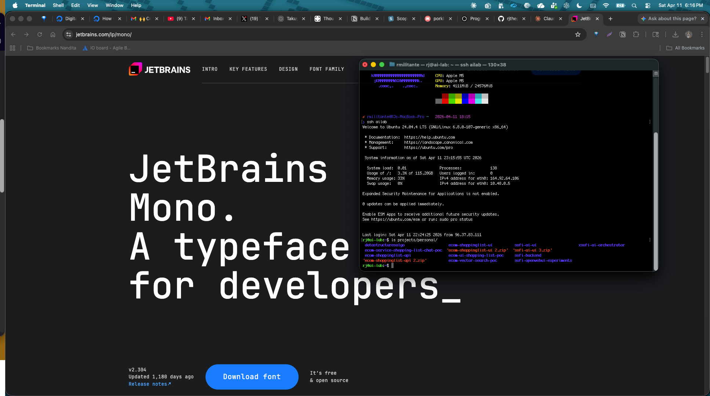Viewport: 710px width, 396px height.
Task: Click the sofi-backend directory name in Terminal
Action: (528, 255)
